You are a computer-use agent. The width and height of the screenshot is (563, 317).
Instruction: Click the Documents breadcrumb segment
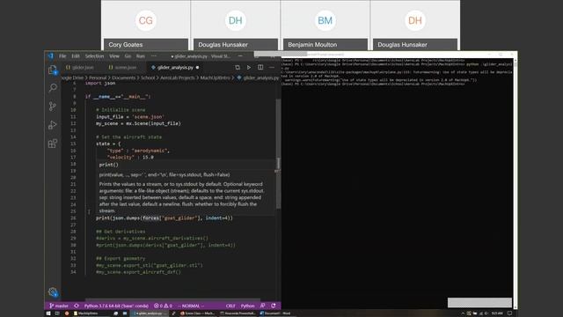pos(123,77)
